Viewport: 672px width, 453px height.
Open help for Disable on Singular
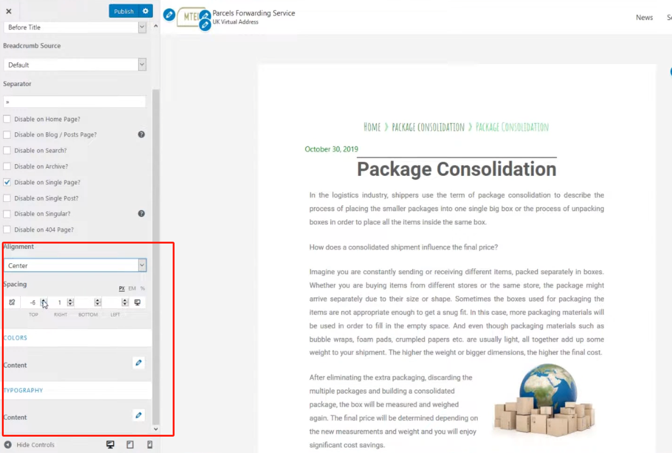click(141, 214)
